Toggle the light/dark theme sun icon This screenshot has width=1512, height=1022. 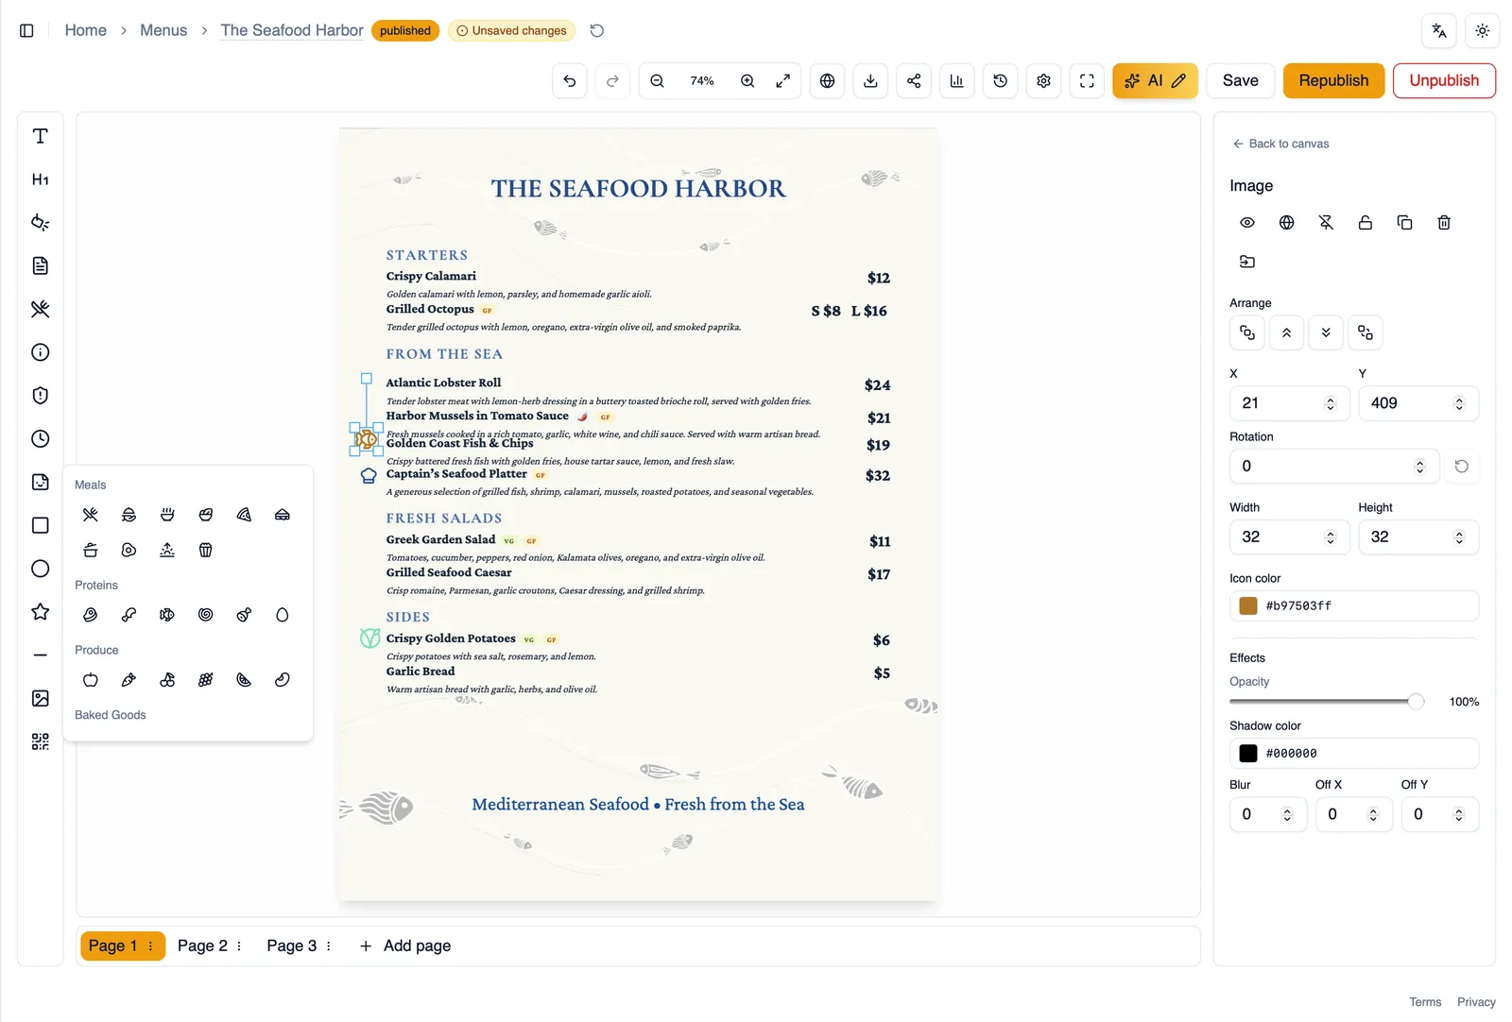[x=1482, y=31]
